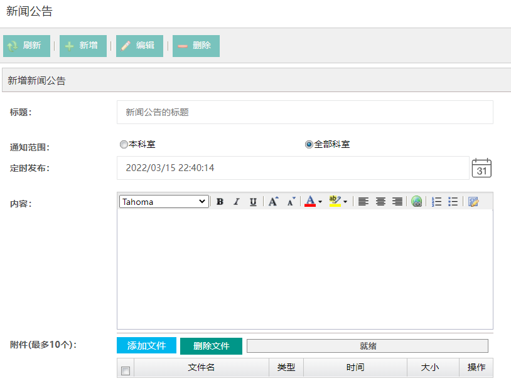Select the 全部科室 radio button
The width and height of the screenshot is (511, 386).
pos(309,144)
